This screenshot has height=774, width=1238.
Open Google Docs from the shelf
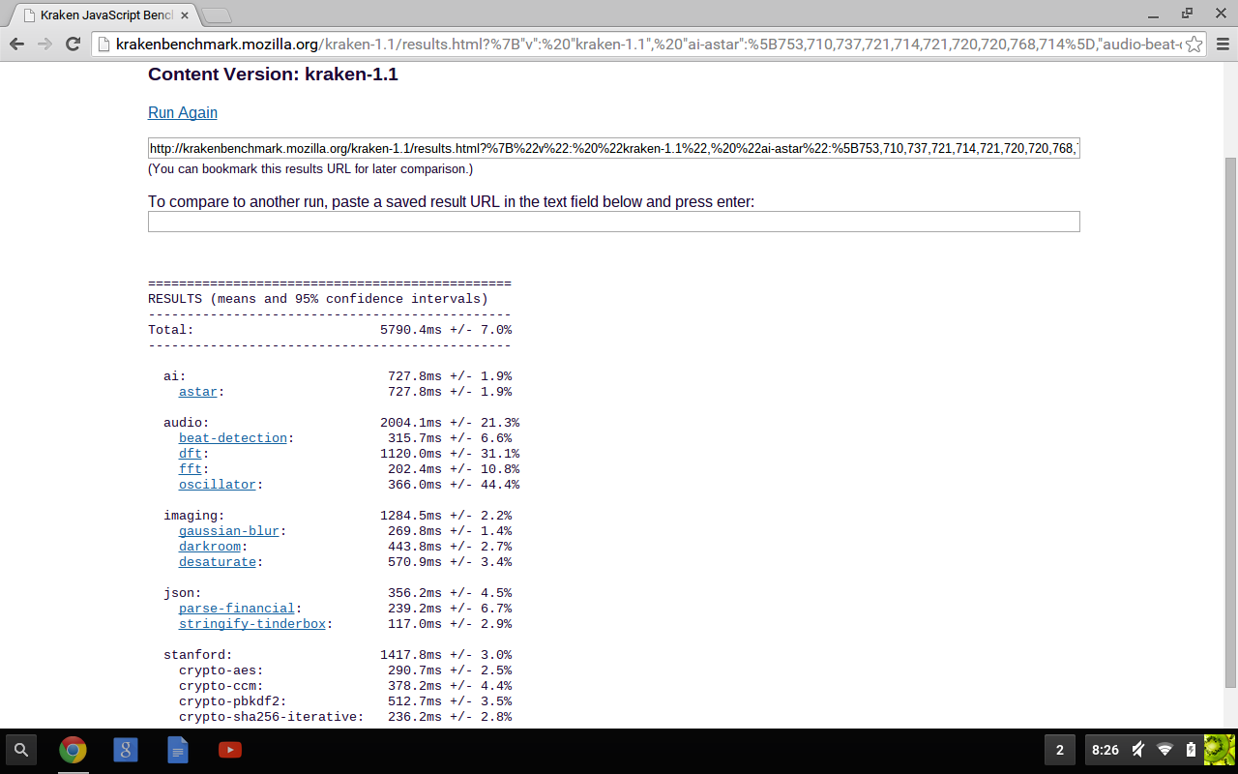pyautogui.click(x=178, y=750)
